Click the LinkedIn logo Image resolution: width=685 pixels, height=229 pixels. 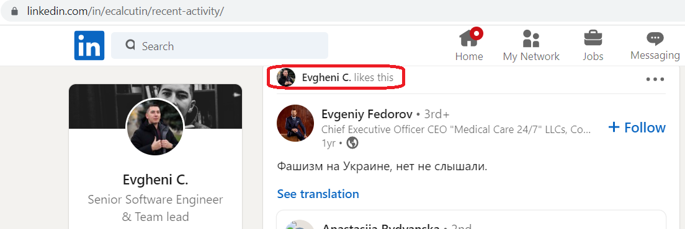(x=89, y=45)
